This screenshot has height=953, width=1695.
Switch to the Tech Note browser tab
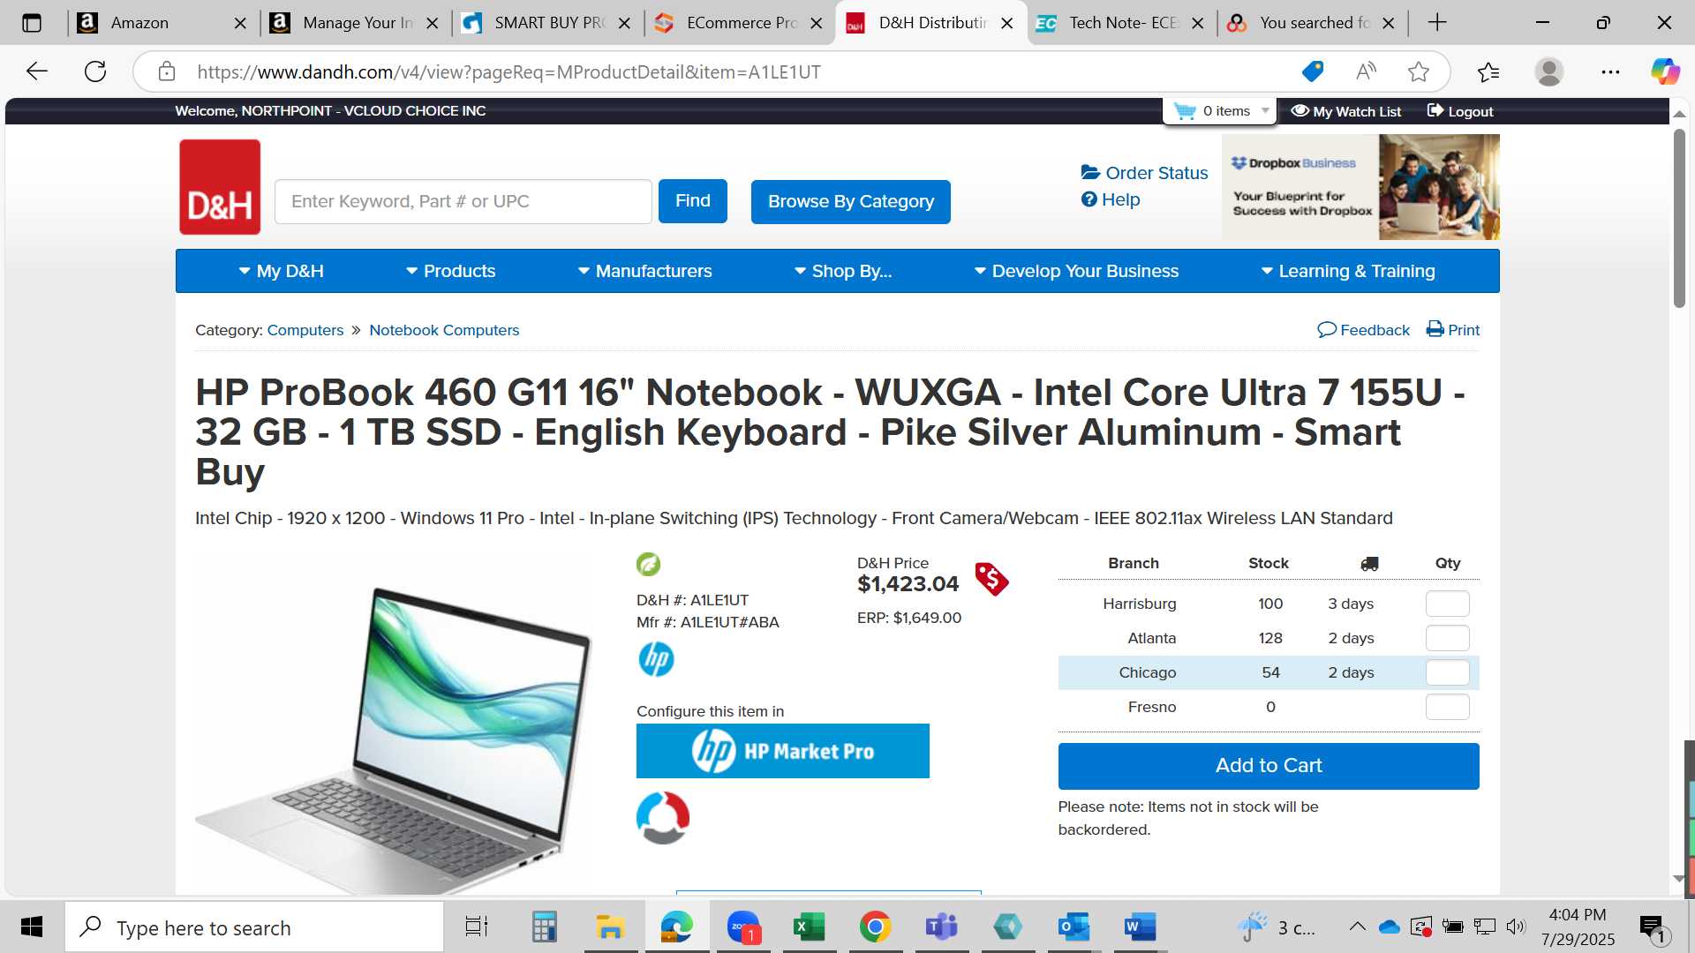1121,23
